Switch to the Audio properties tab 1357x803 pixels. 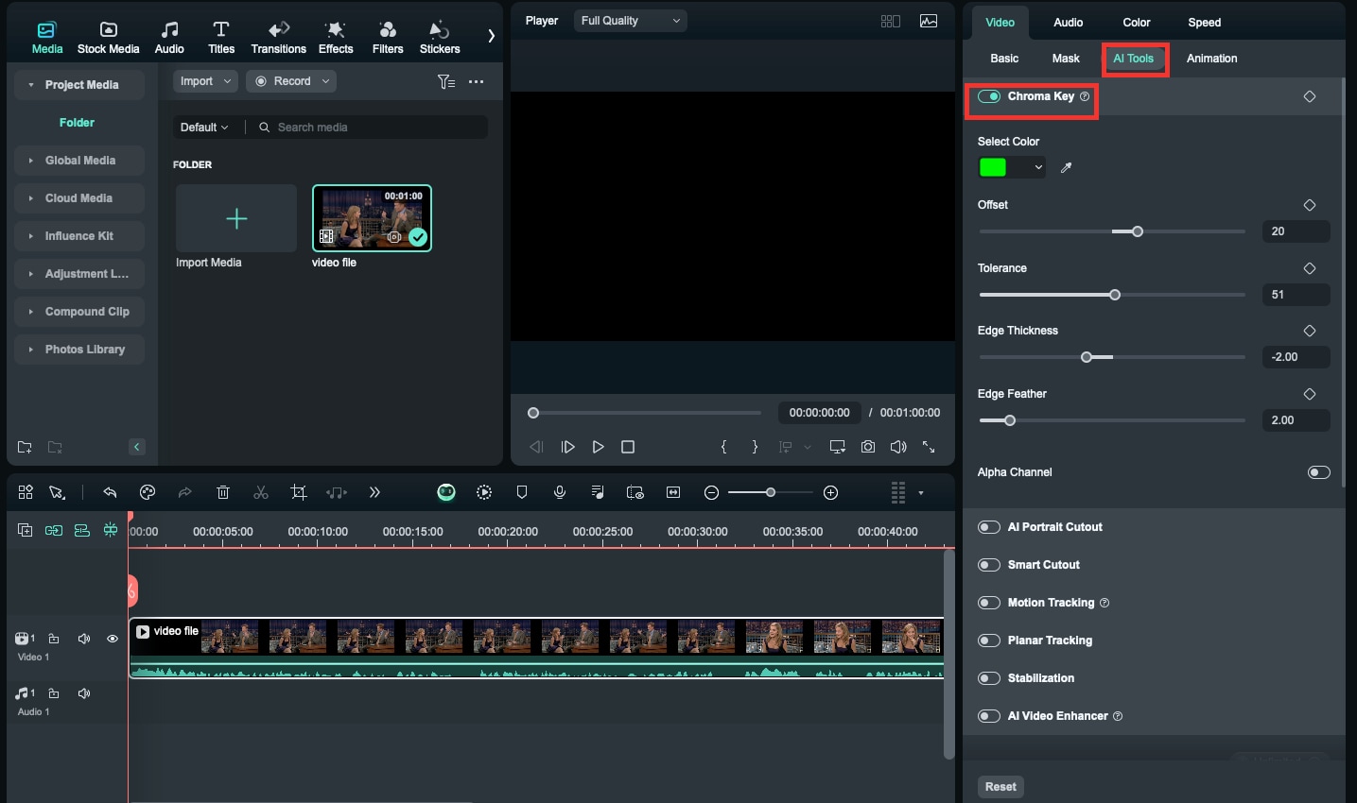[1068, 23]
